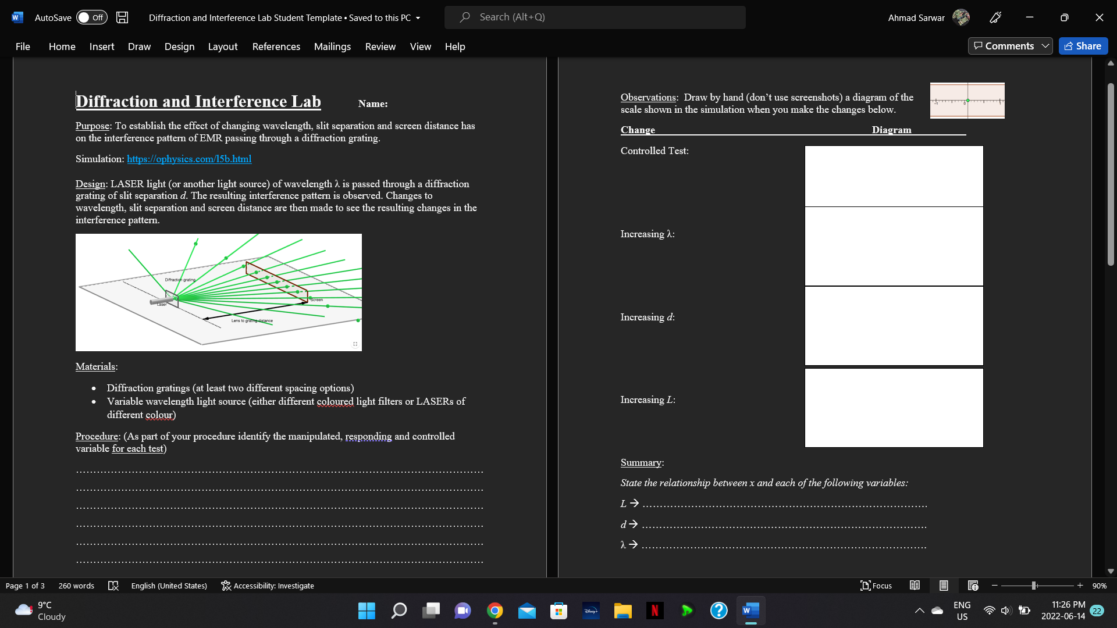Click the zoom in plus icon
The width and height of the screenshot is (1117, 628).
1080,586
